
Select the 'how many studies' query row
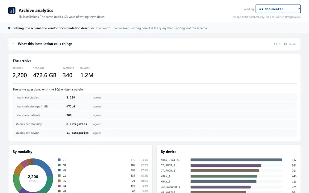click(154, 98)
